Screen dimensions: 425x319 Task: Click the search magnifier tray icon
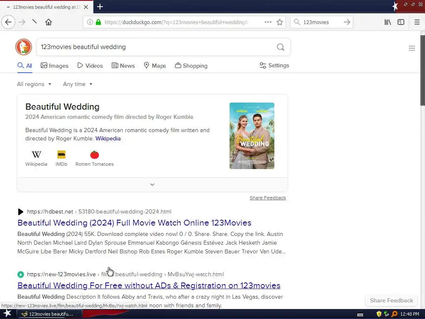tap(394, 314)
